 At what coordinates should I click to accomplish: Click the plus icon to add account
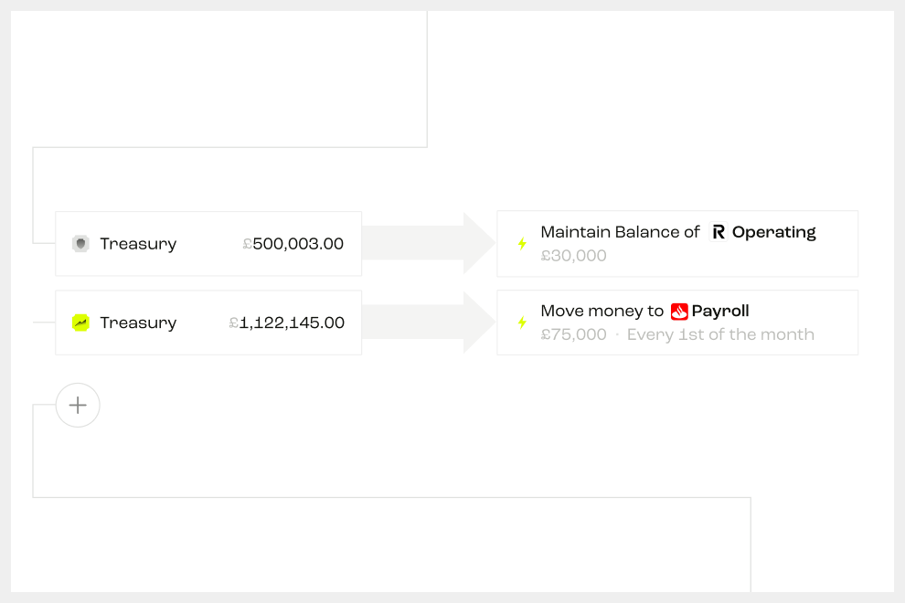[78, 405]
